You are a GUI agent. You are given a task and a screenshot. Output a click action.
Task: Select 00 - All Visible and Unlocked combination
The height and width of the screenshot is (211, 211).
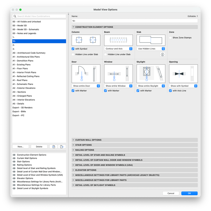39,22
